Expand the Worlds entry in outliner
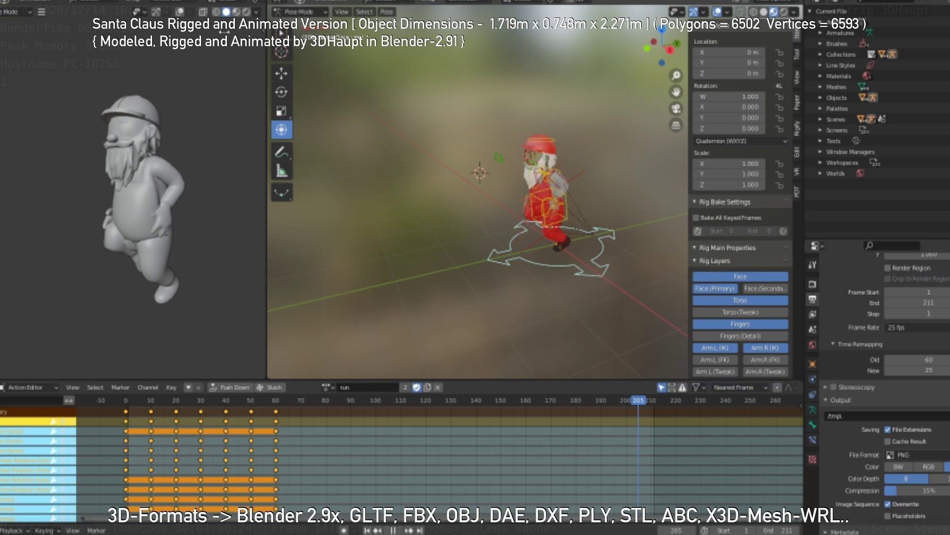 [820, 173]
